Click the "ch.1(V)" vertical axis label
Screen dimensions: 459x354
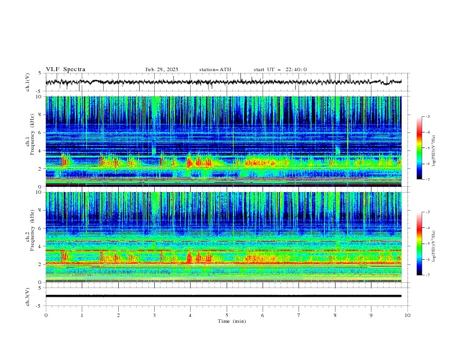click(28, 82)
